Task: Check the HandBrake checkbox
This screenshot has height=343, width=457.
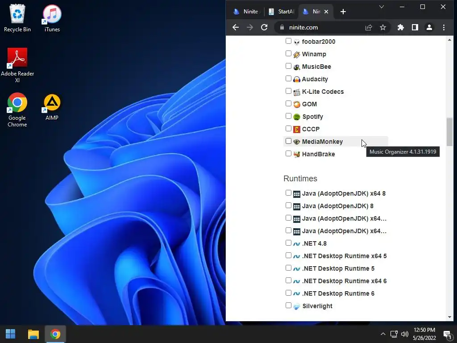Action: coord(288,154)
